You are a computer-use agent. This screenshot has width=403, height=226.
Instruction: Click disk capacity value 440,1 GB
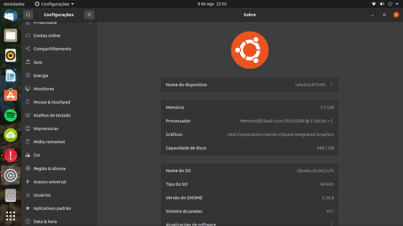click(325, 148)
